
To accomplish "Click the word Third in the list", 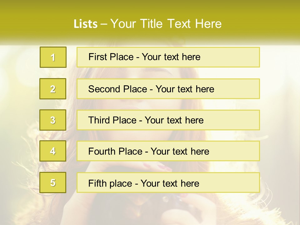I will click(x=99, y=120).
